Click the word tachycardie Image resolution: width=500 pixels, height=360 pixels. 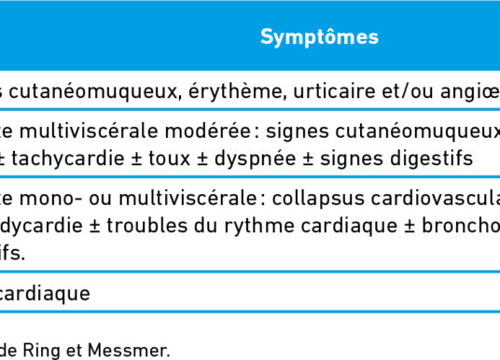pyautogui.click(x=67, y=159)
